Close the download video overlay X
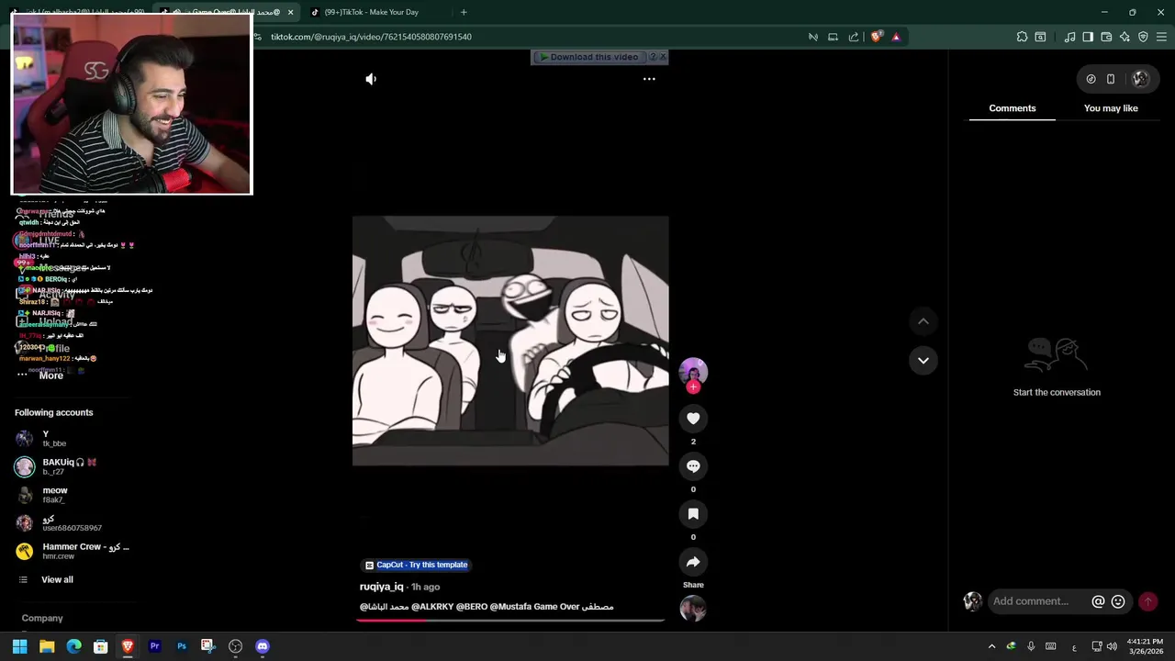 click(x=663, y=57)
